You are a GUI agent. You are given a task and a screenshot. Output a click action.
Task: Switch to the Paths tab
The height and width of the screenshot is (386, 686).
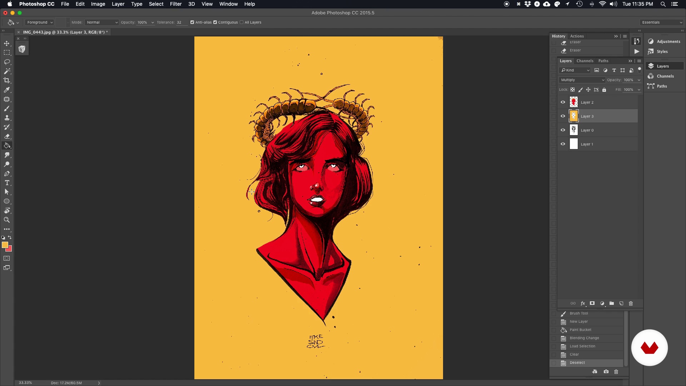point(603,61)
